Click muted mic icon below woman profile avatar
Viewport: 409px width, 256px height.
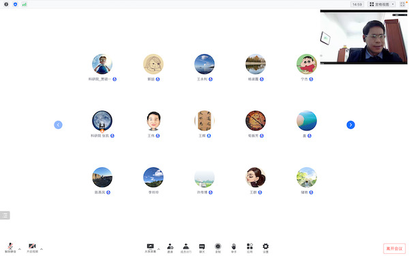coord(260,193)
